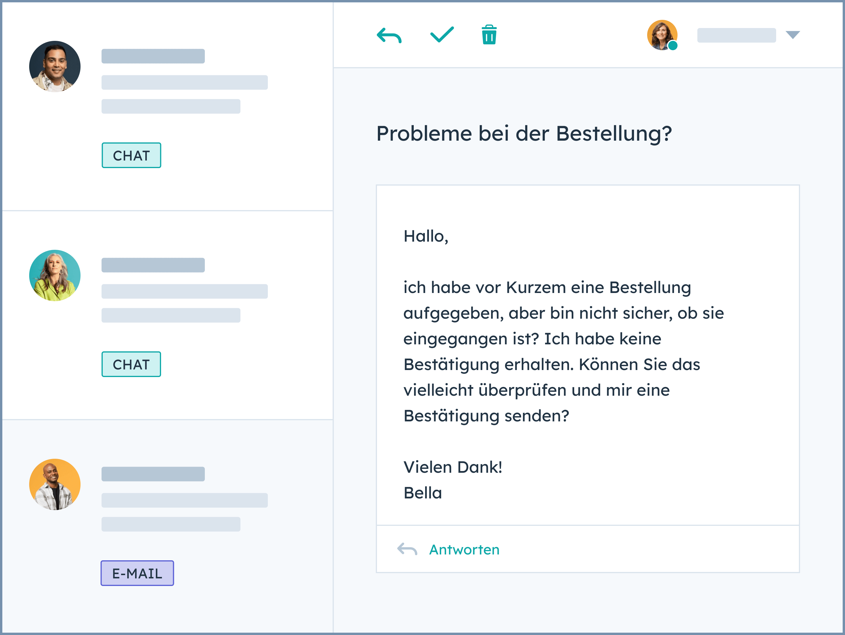The height and width of the screenshot is (635, 845).
Task: Toggle the online status indicator on the agent avatar
Action: (x=673, y=45)
